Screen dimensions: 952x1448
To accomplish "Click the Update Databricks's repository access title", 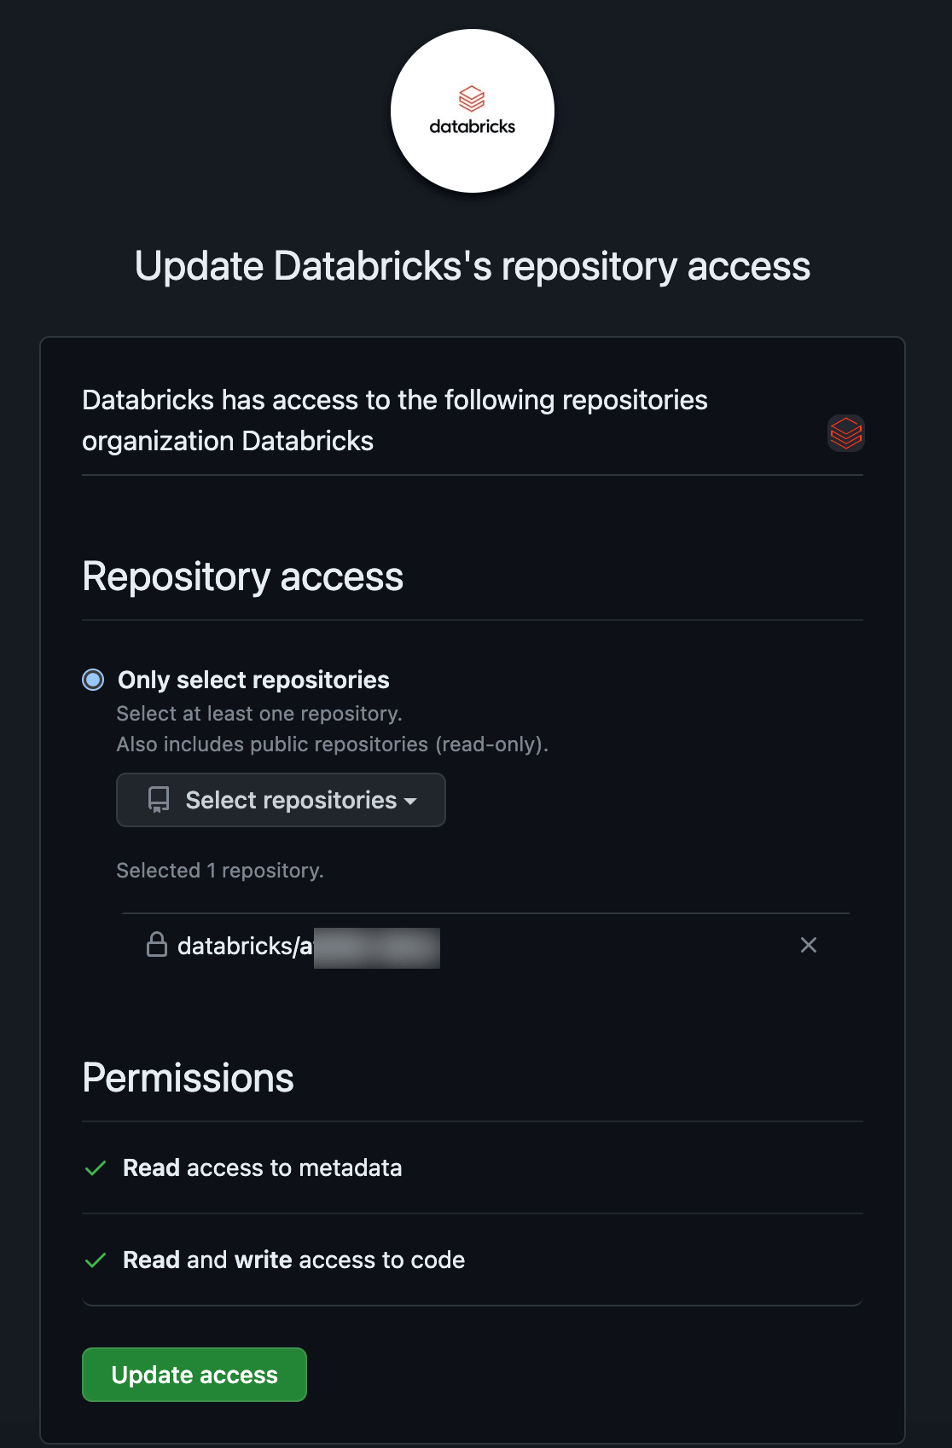I will [472, 266].
